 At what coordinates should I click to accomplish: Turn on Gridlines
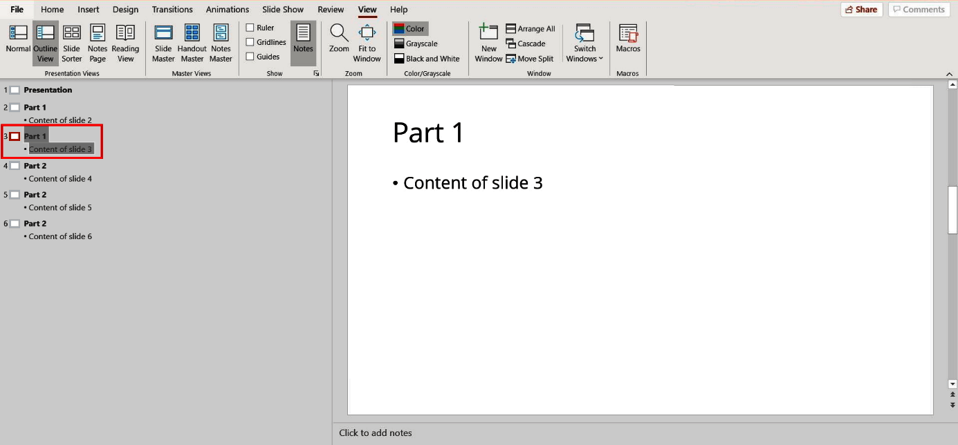(250, 41)
